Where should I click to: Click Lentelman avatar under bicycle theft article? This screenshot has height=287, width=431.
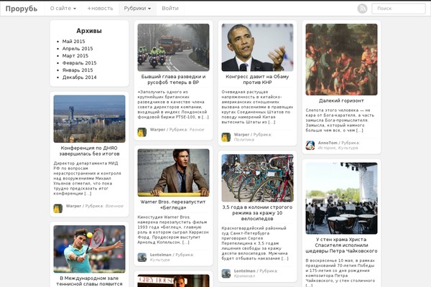click(x=226, y=273)
